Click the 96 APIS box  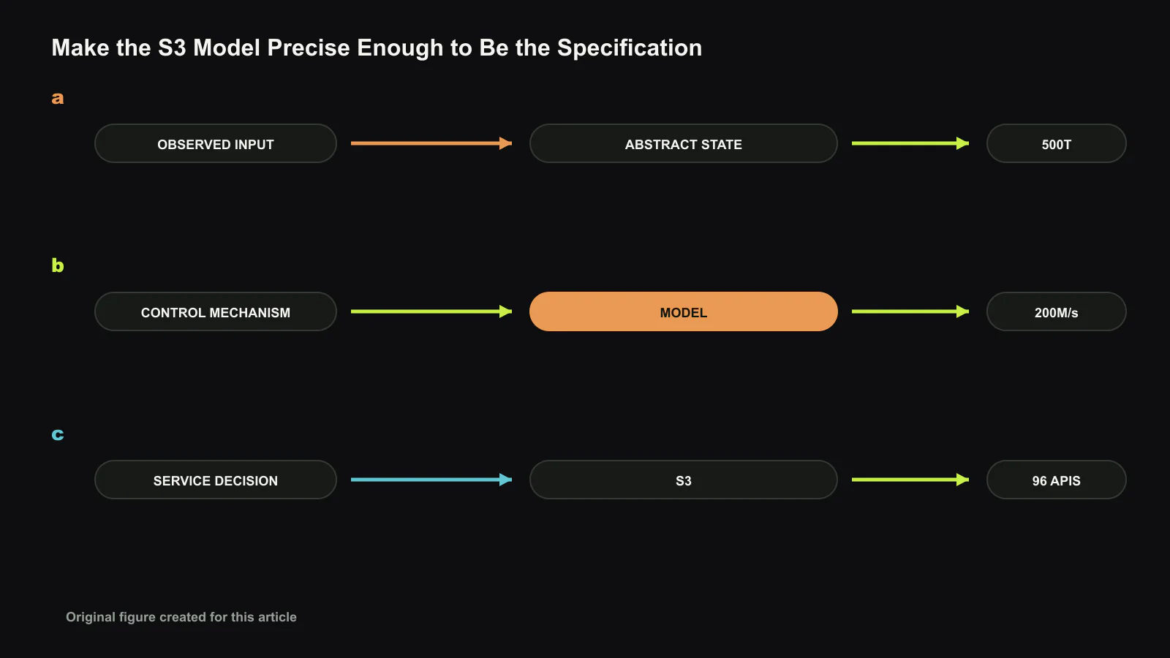click(x=1057, y=480)
